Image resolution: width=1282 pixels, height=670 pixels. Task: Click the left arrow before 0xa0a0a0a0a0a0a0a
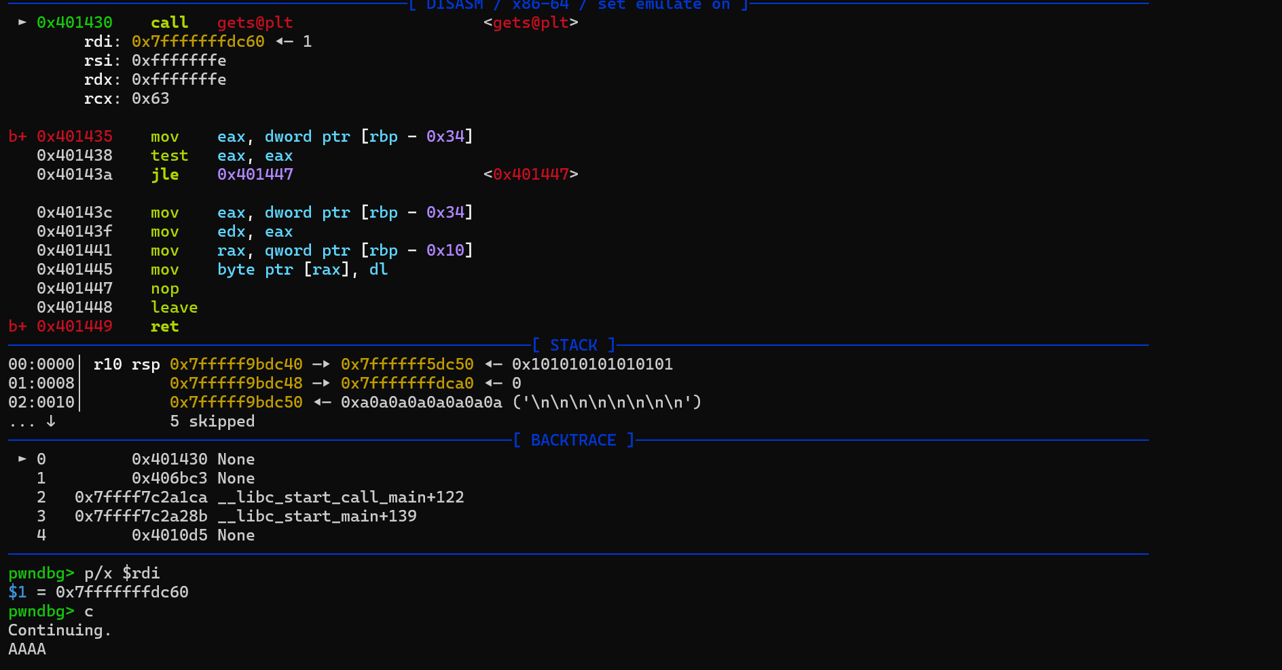click(x=322, y=402)
